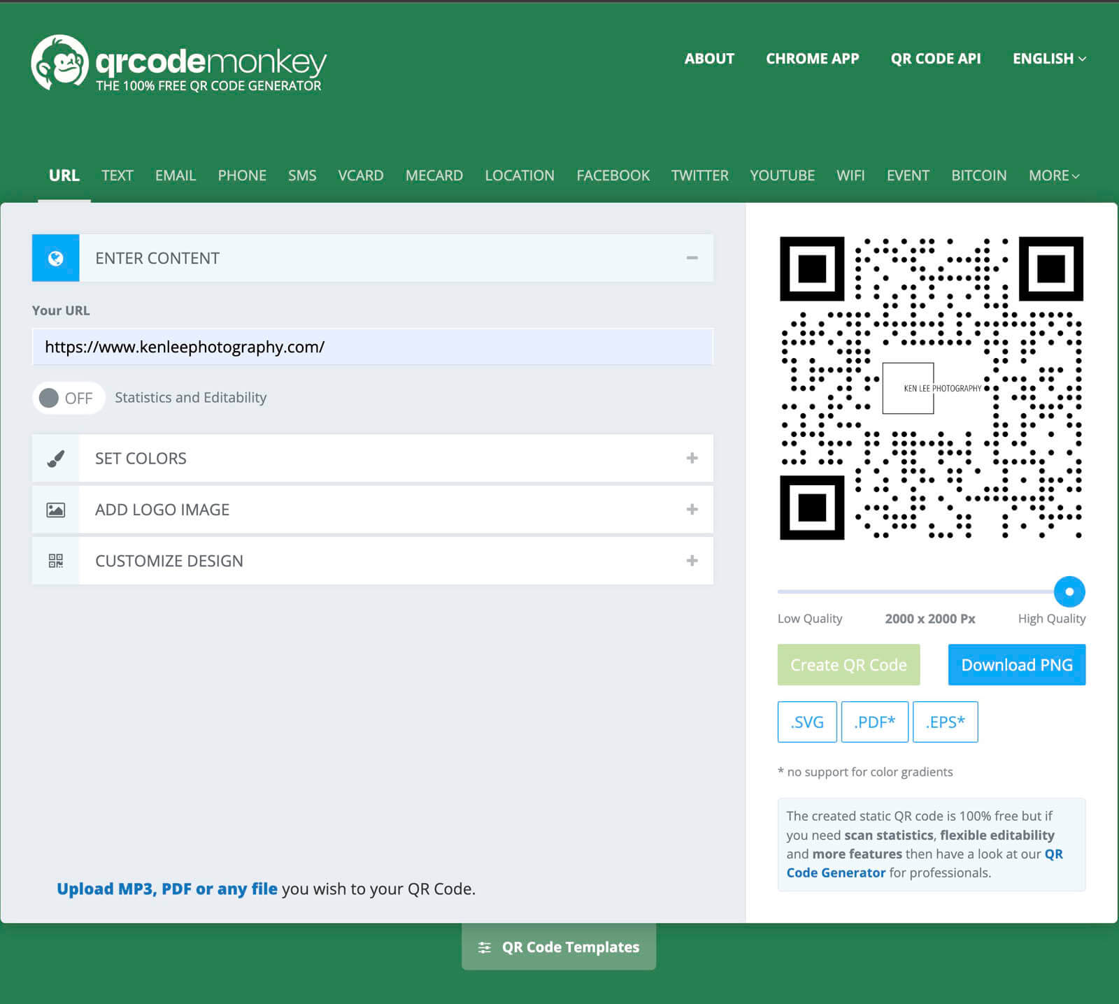The width and height of the screenshot is (1119, 1004).
Task: Collapse the Enter Content section
Action: [692, 258]
